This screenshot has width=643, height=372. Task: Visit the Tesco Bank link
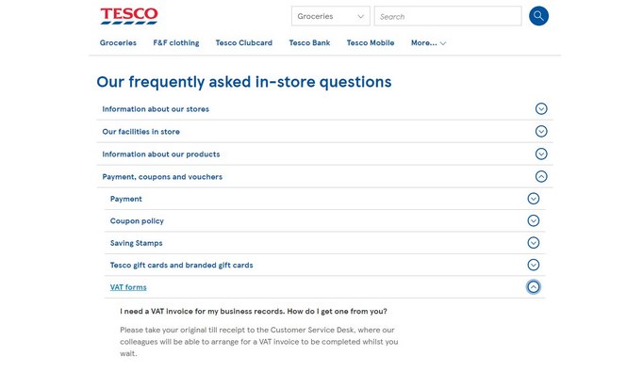click(309, 42)
